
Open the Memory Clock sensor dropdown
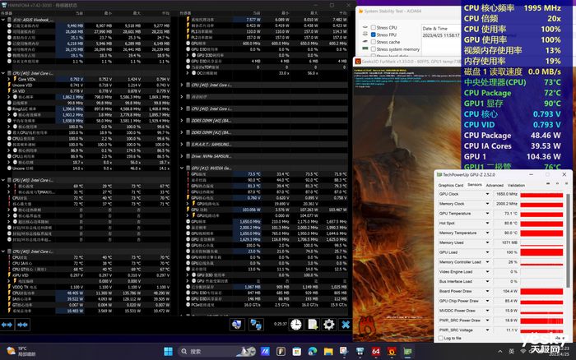[x=487, y=204]
